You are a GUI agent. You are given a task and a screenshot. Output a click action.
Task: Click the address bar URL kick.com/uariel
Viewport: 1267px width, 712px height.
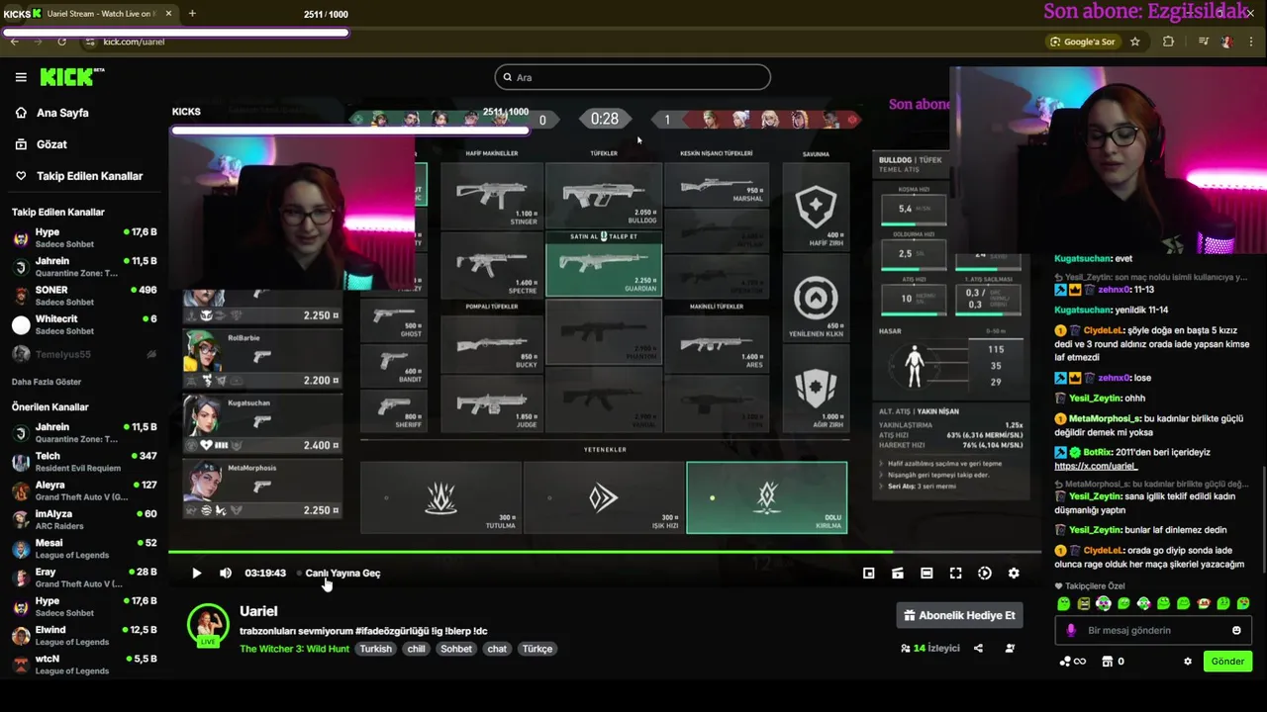tap(134, 42)
